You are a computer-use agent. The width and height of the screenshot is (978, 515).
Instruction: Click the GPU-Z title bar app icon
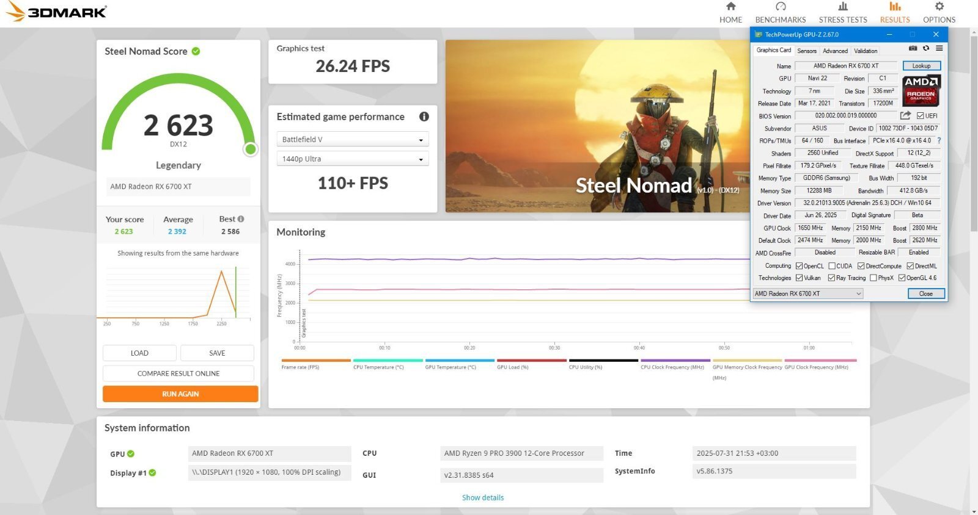tap(758, 35)
